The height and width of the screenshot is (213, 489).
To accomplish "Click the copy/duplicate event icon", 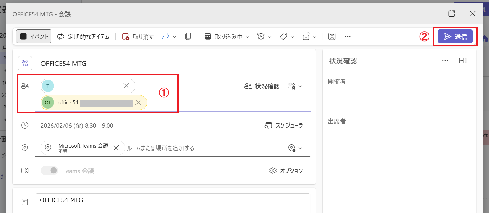I will (188, 36).
